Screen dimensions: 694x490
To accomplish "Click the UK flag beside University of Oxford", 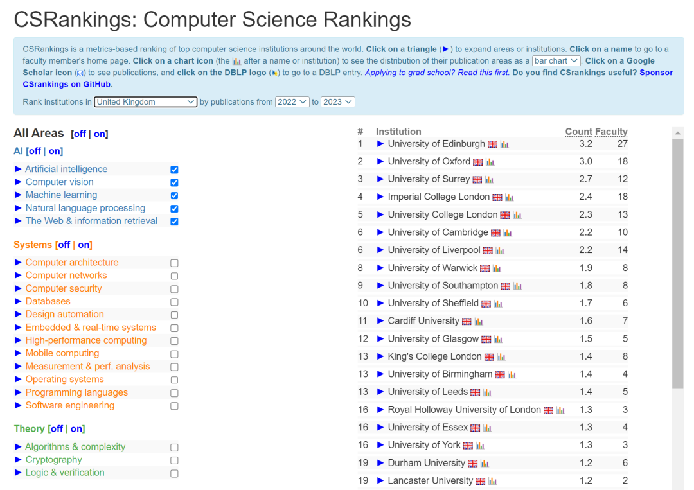I will [479, 161].
